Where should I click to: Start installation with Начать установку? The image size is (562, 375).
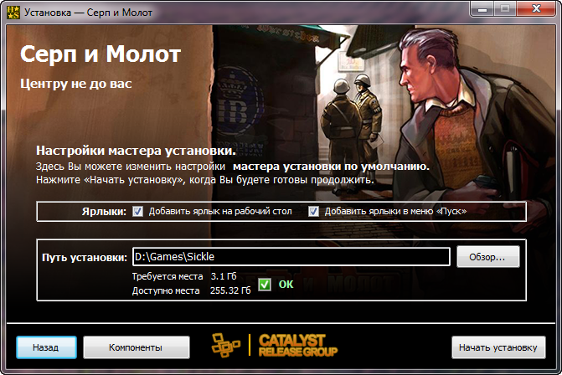click(x=498, y=347)
